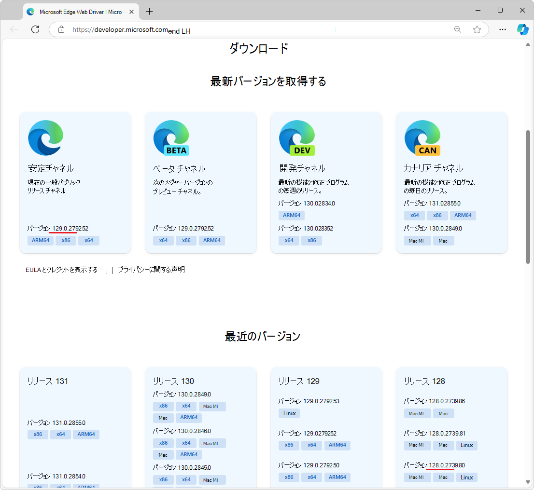Click the Edge Canary channel logo
This screenshot has height=490, width=534.
coord(422,138)
